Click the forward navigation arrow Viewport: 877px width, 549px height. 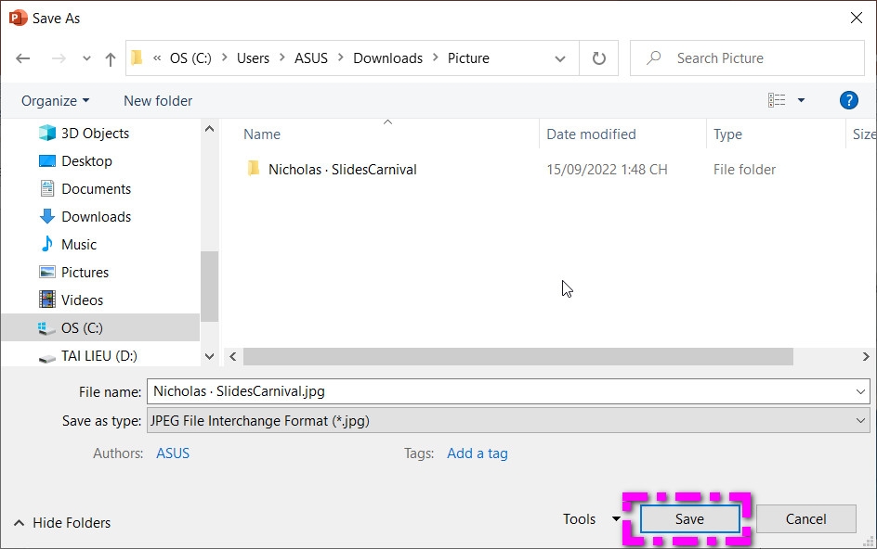point(59,58)
